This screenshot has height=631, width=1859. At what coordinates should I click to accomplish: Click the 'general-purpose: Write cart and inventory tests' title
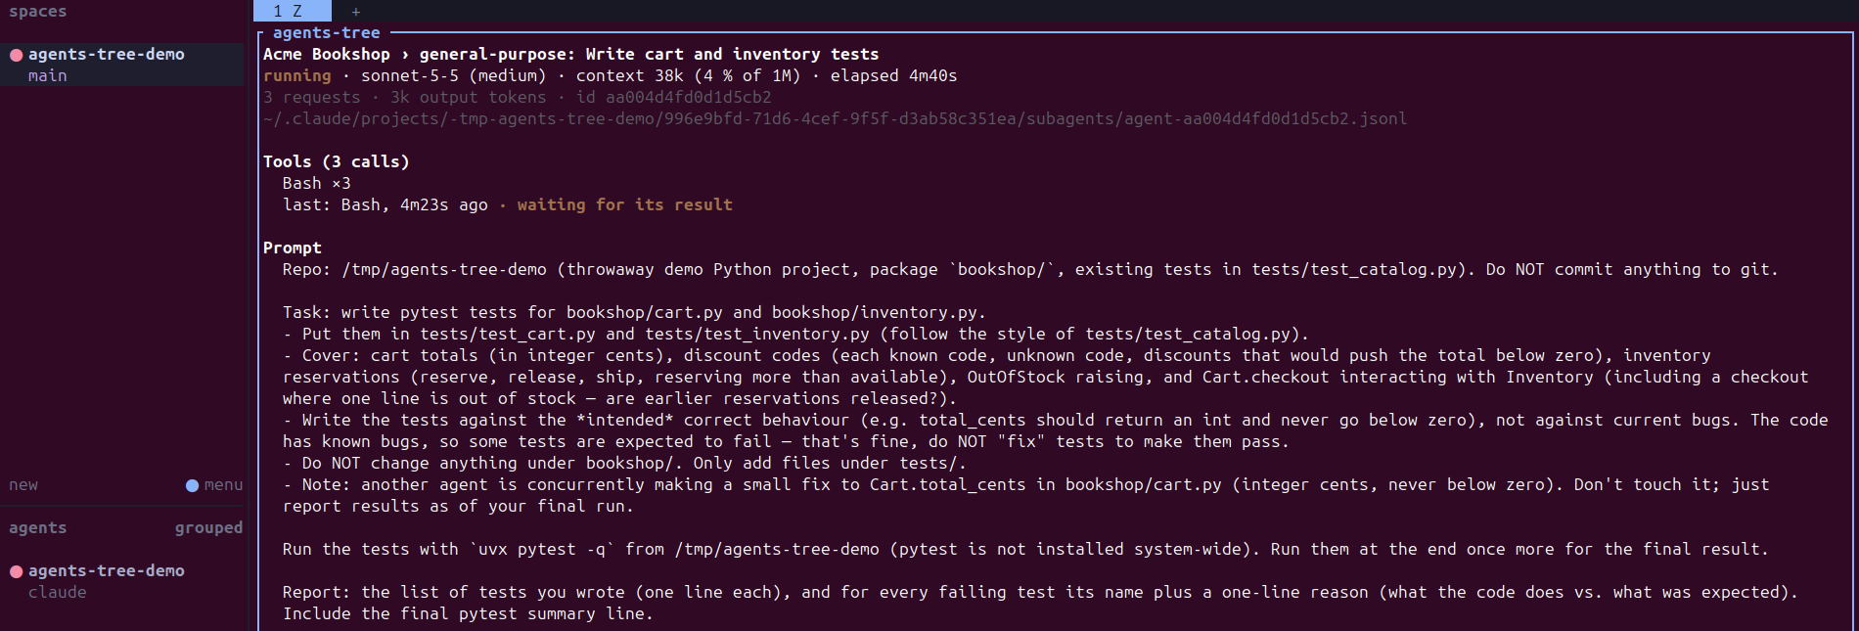coord(649,55)
